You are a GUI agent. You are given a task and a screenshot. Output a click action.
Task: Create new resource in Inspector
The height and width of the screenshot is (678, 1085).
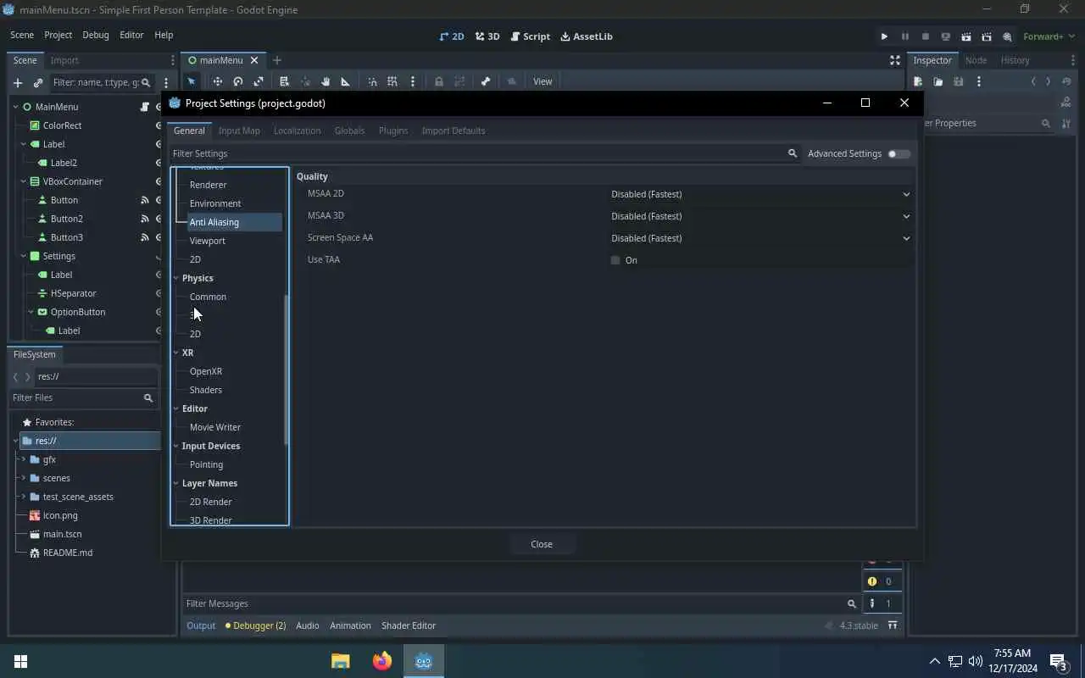tap(918, 81)
